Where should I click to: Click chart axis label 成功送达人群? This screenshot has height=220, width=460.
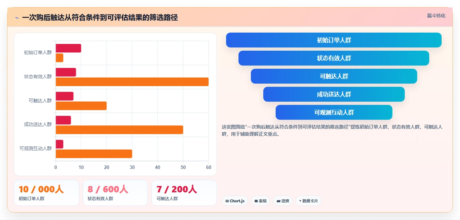[x=38, y=124]
